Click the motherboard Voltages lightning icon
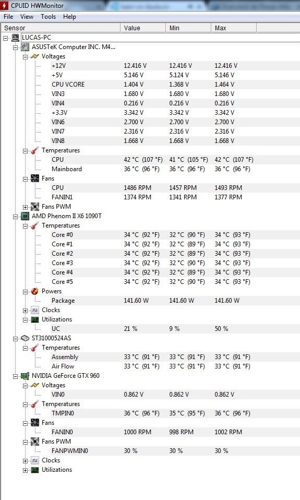300x500 pixels. pos(35,56)
